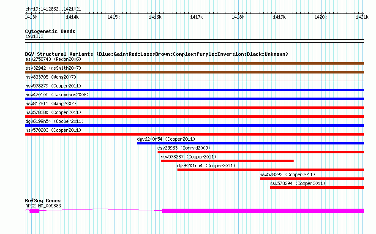Select the nsv578283 (Cooper2011) label

53,130
